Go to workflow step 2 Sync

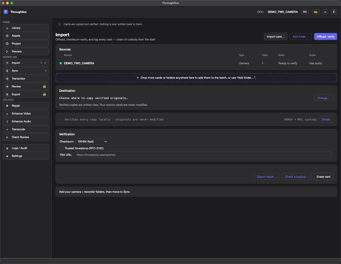(x=26, y=71)
